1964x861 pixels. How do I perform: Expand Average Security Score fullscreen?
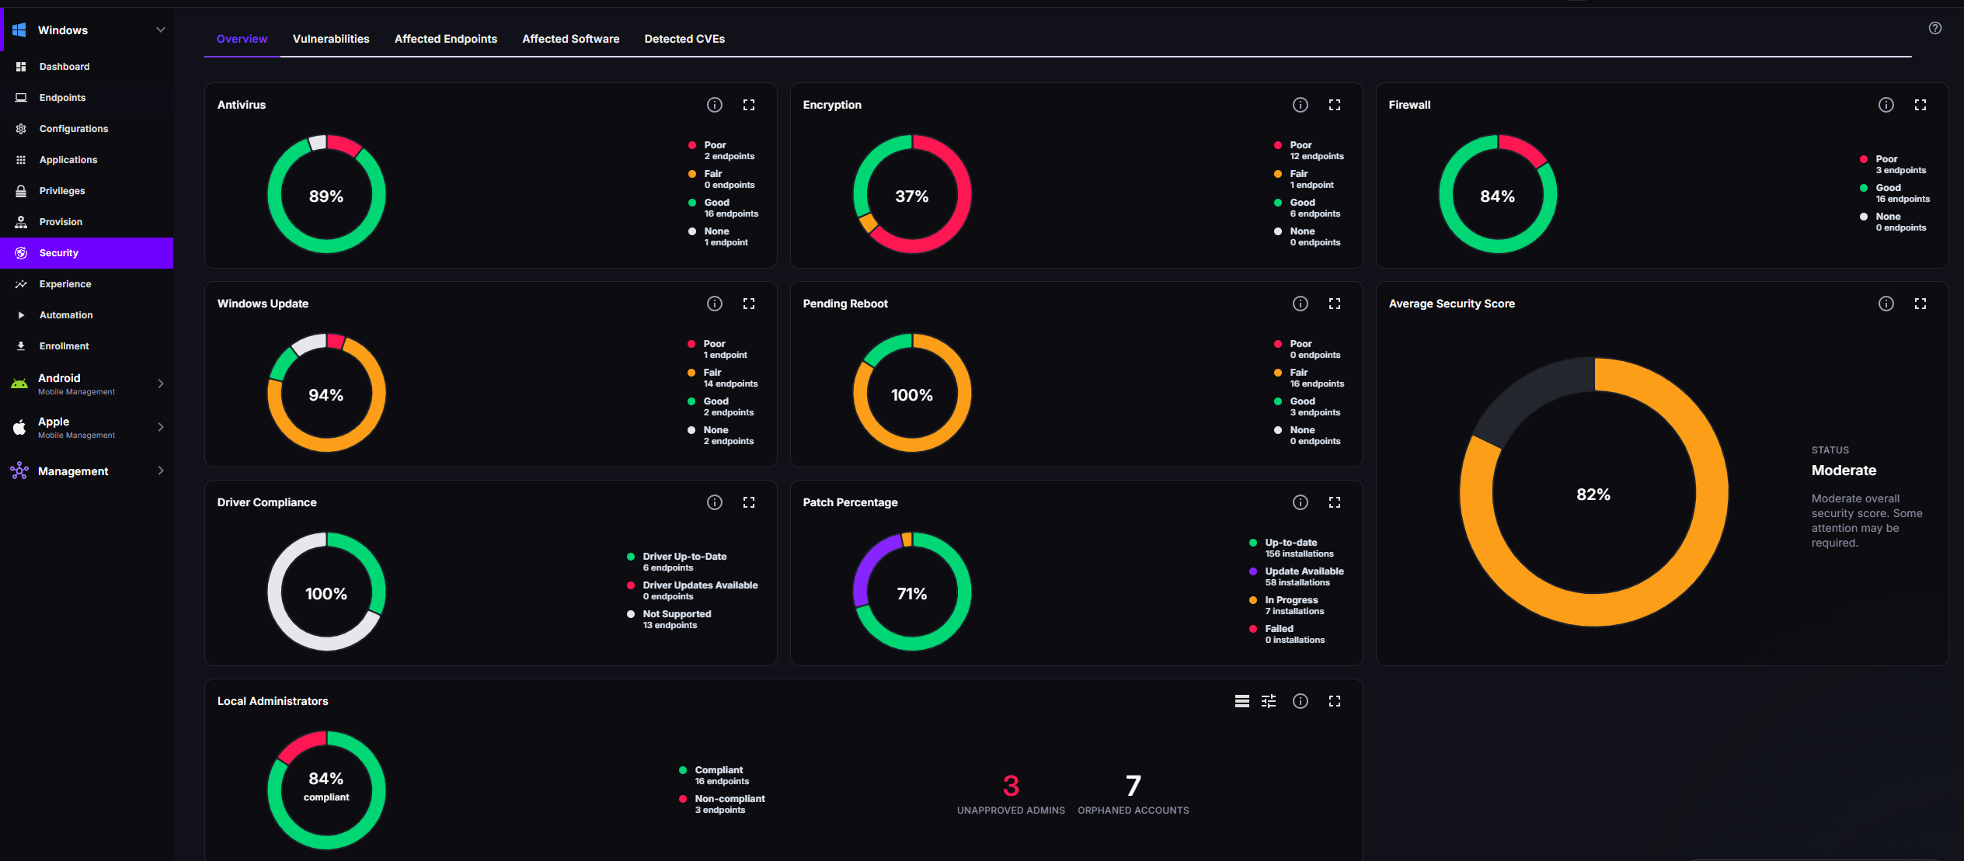(x=1920, y=304)
